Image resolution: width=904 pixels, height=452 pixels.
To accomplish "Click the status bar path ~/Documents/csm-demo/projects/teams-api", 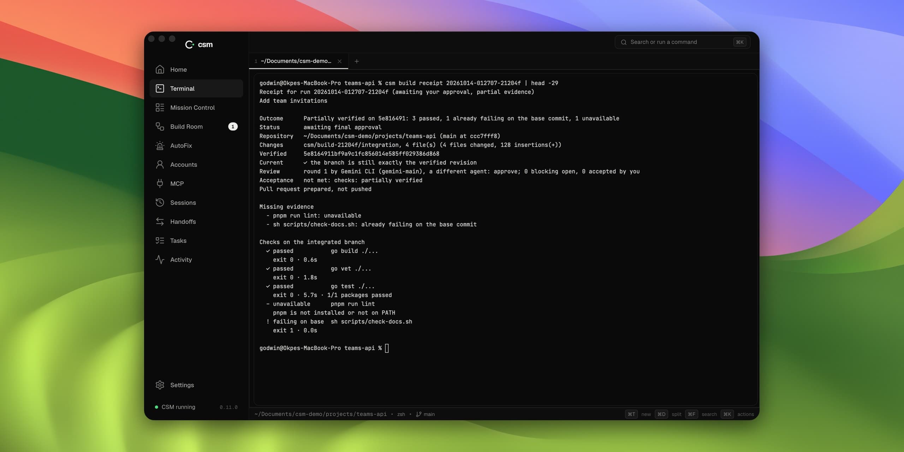I will pyautogui.click(x=321, y=414).
